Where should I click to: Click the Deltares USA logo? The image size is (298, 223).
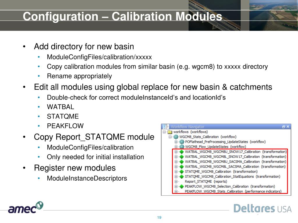pos(262,208)
